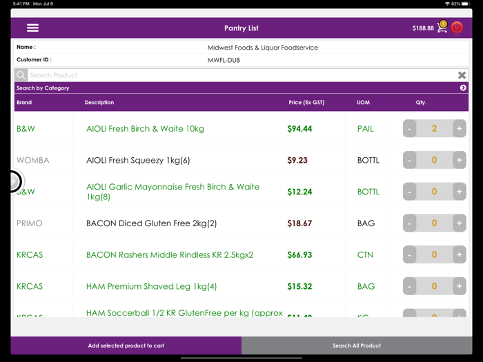Add one BACON Rashers Middle Rindless
This screenshot has height=362, width=483.
pyautogui.click(x=459, y=255)
